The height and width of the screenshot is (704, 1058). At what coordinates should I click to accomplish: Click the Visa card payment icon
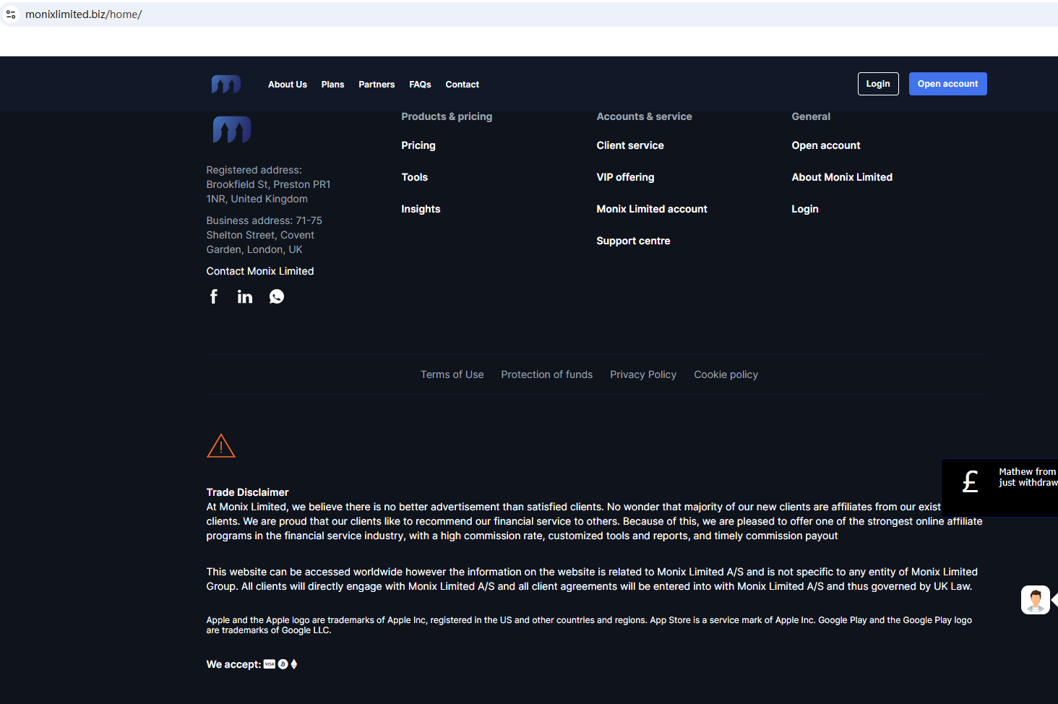[x=270, y=664]
